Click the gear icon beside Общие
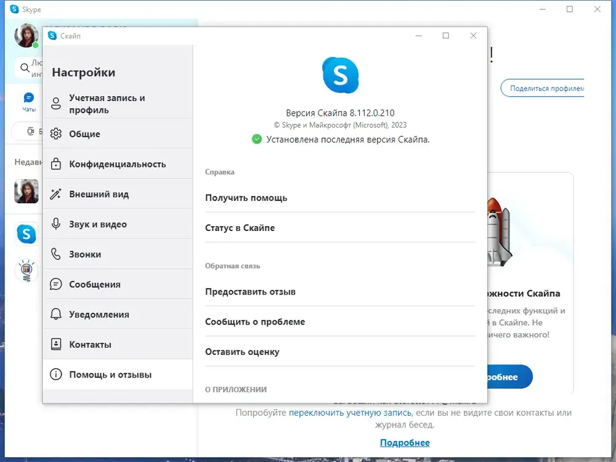Viewport: 616px width, 462px height. click(x=56, y=134)
